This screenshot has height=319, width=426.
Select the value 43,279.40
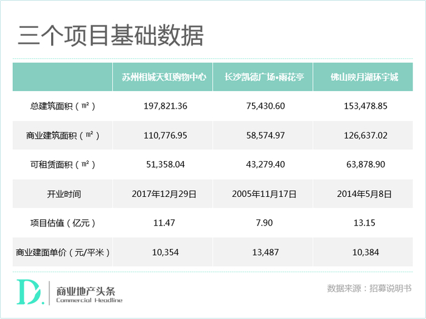265,165
